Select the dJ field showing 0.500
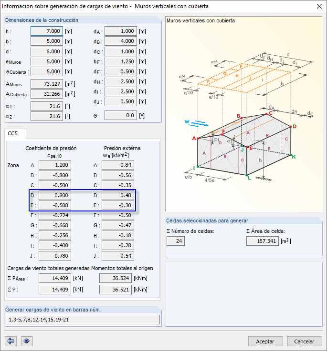The width and height of the screenshot is (327, 351). click(121, 101)
